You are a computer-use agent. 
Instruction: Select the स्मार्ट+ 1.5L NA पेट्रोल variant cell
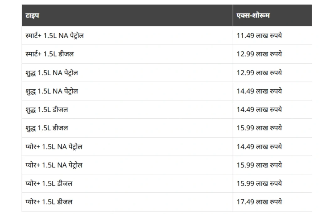click(x=55, y=36)
